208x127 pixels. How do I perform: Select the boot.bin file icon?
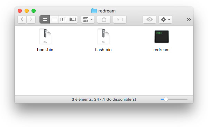(45, 36)
